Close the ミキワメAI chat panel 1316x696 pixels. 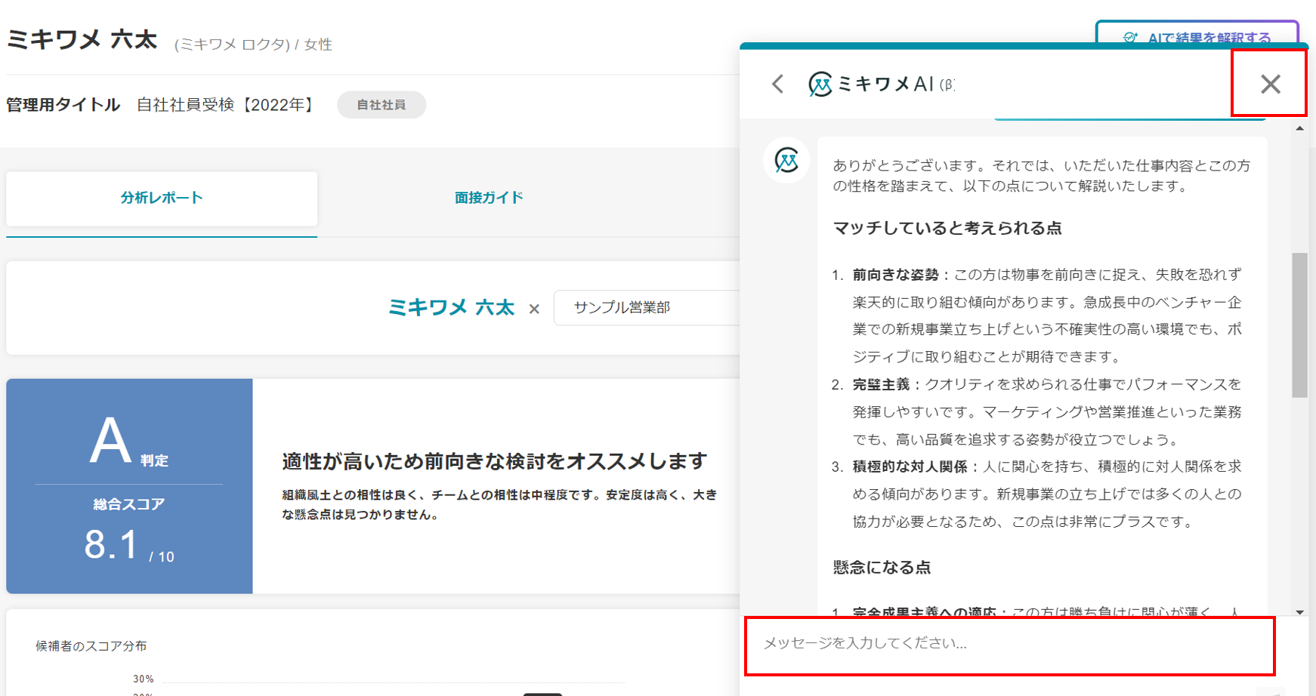[1270, 84]
